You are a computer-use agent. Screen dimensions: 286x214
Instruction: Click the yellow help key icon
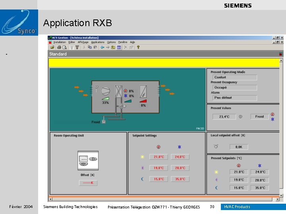138,48
